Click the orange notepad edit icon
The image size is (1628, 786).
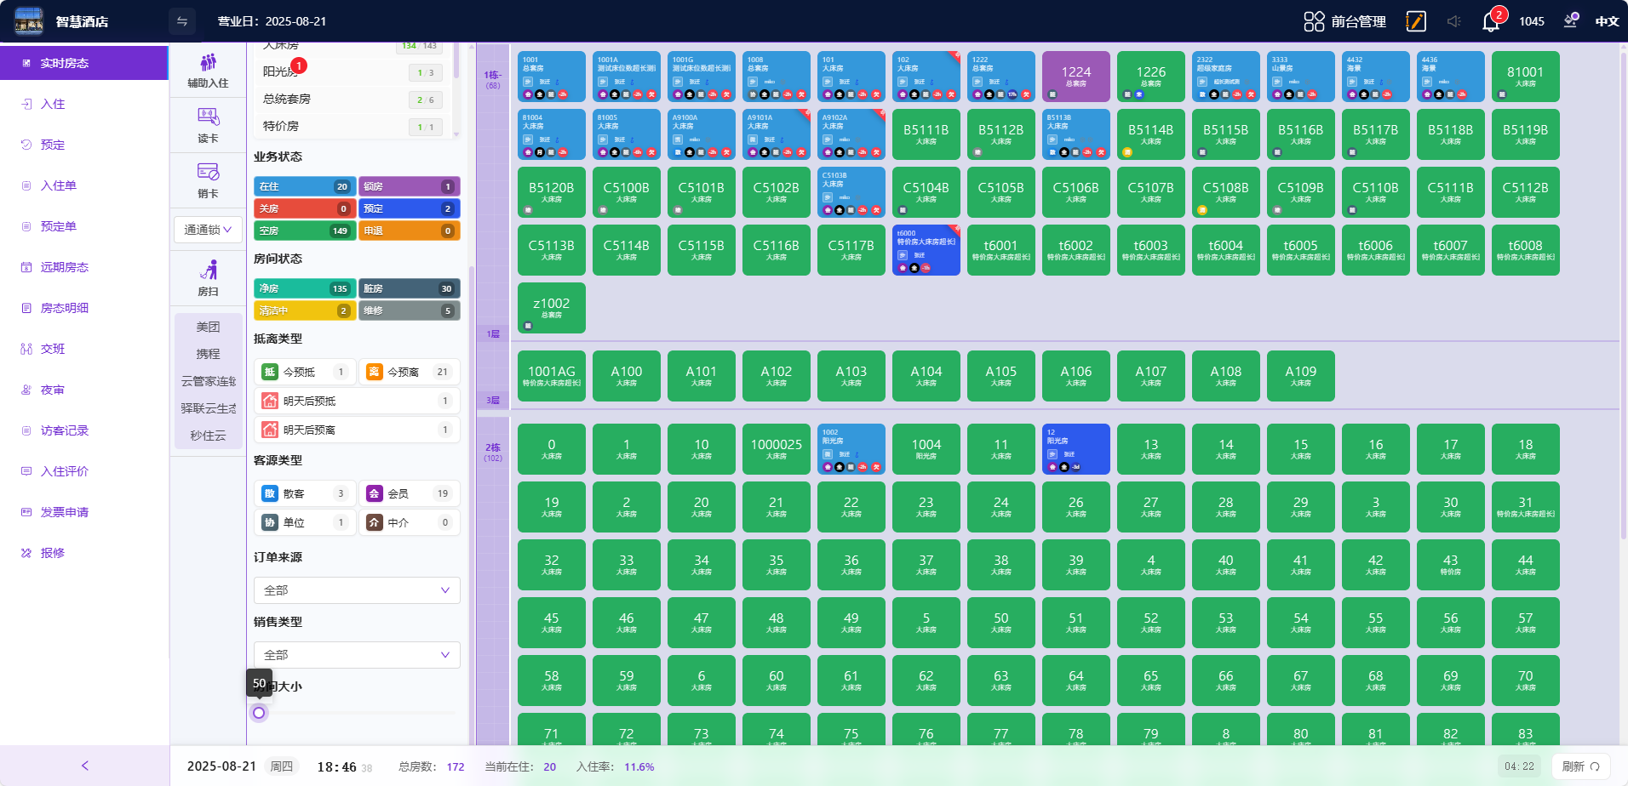[1415, 21]
